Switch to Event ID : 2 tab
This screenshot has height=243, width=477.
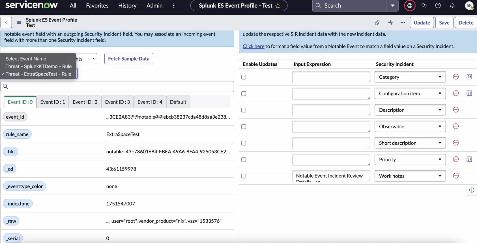[85, 102]
